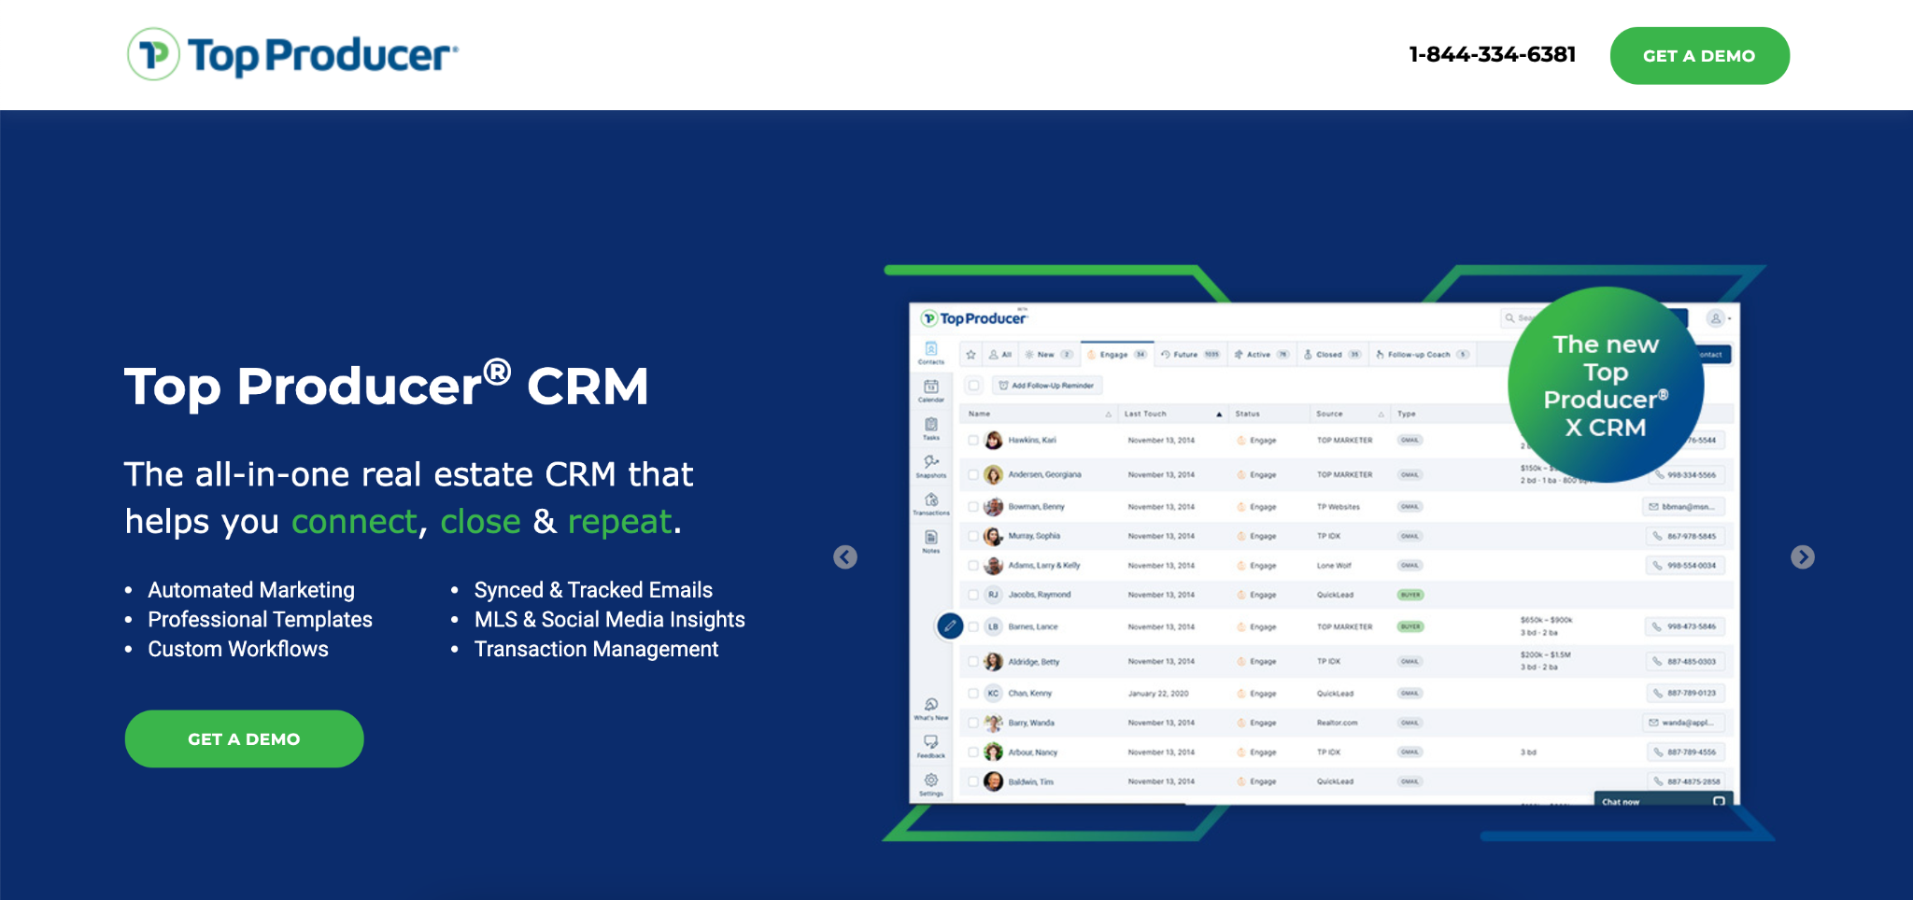Click the Top Producer logo in the header

coord(292,54)
